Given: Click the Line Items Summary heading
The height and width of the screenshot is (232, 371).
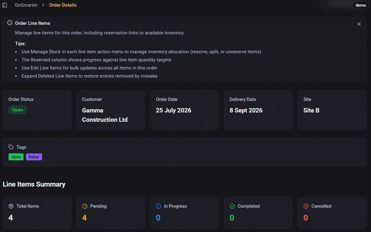Looking at the screenshot, I should point(34,184).
